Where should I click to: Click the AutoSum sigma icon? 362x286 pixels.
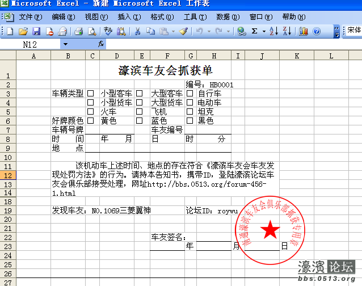pos(254,31)
